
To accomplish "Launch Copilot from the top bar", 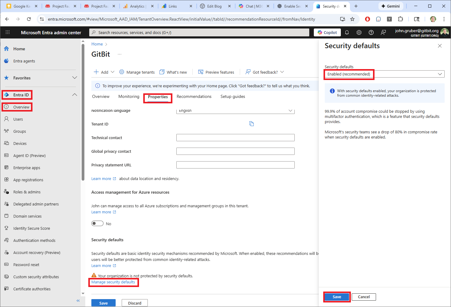I will coord(327,32).
